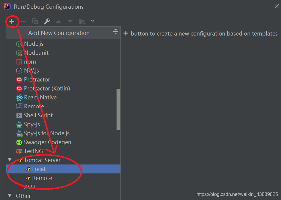Click the Swagger Codegen icon

[19, 142]
